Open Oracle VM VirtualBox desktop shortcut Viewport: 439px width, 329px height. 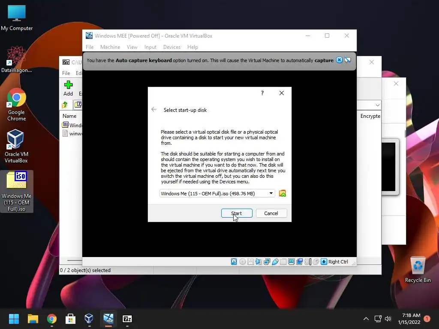click(16, 146)
